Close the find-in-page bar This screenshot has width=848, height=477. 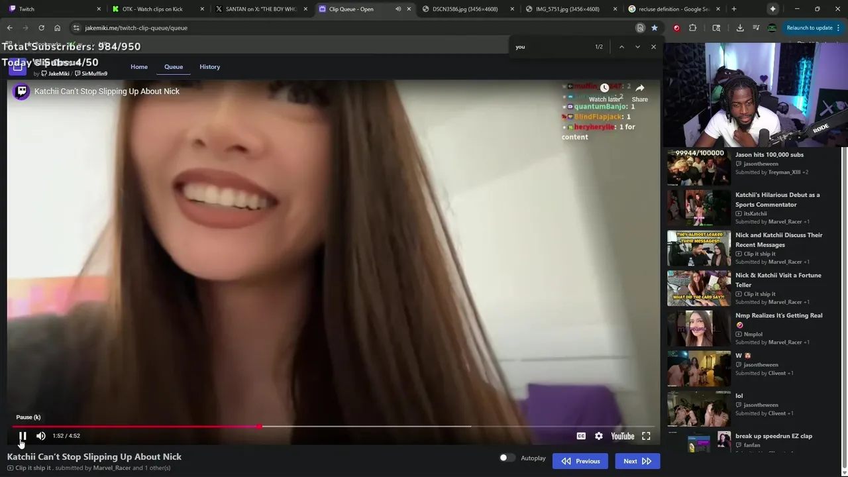pyautogui.click(x=653, y=47)
